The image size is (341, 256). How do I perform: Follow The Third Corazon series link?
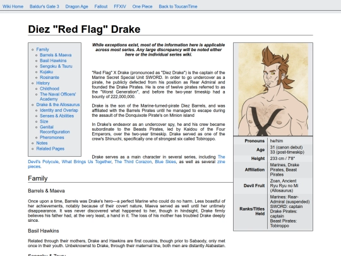[133, 162]
